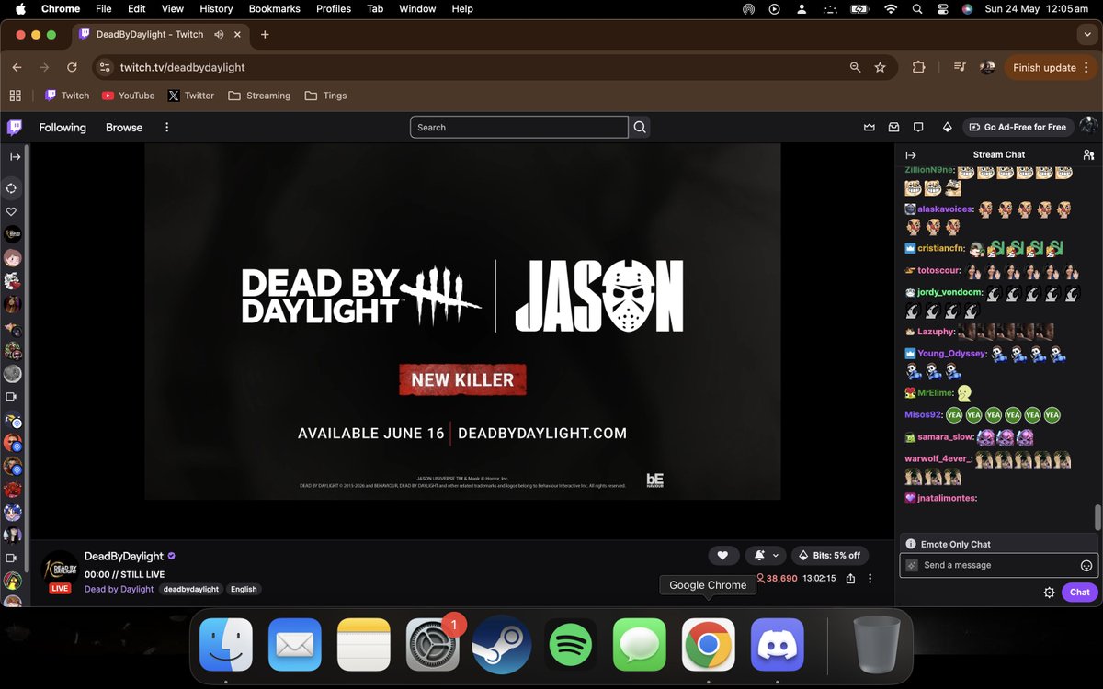Viewport: 1103px width, 689px height.
Task: Open the emote picker smiley
Action: point(1086,565)
